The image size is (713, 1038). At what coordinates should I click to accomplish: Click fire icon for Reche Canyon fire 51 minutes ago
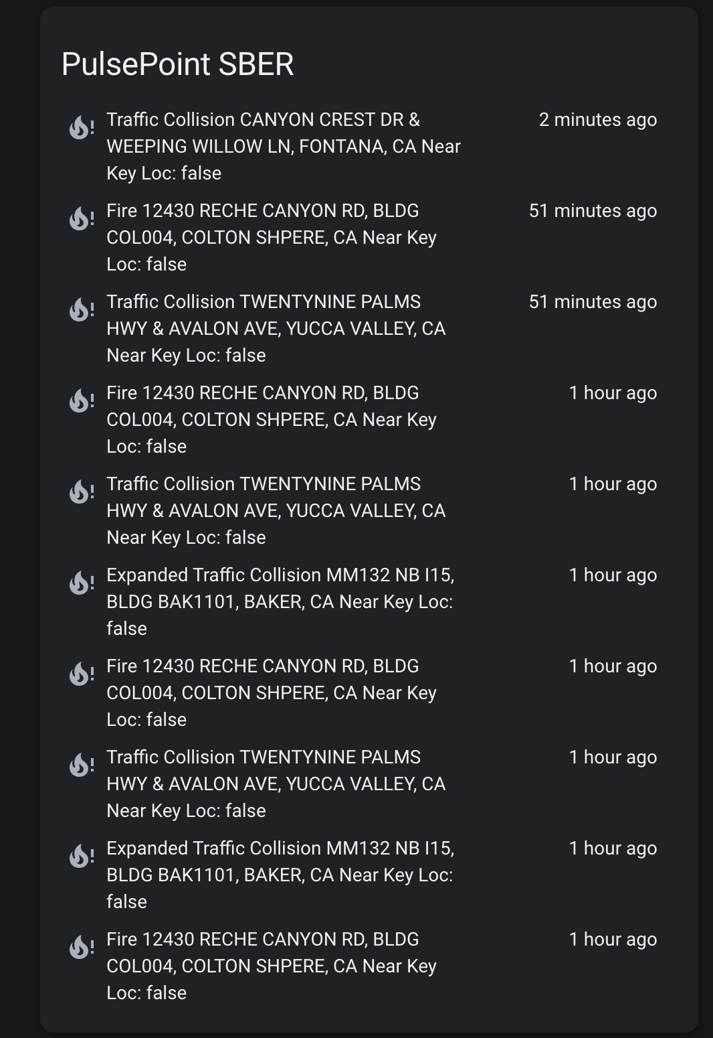point(81,218)
